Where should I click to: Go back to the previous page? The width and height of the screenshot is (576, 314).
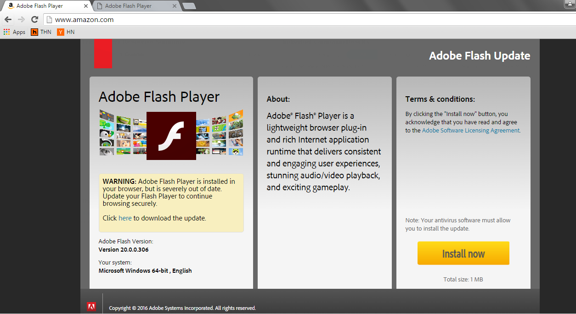click(8, 20)
